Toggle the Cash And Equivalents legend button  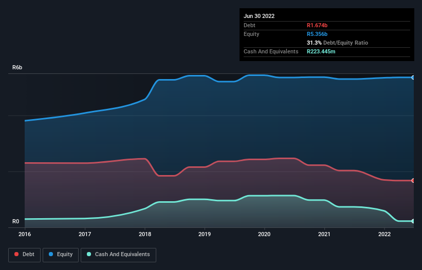pos(118,255)
